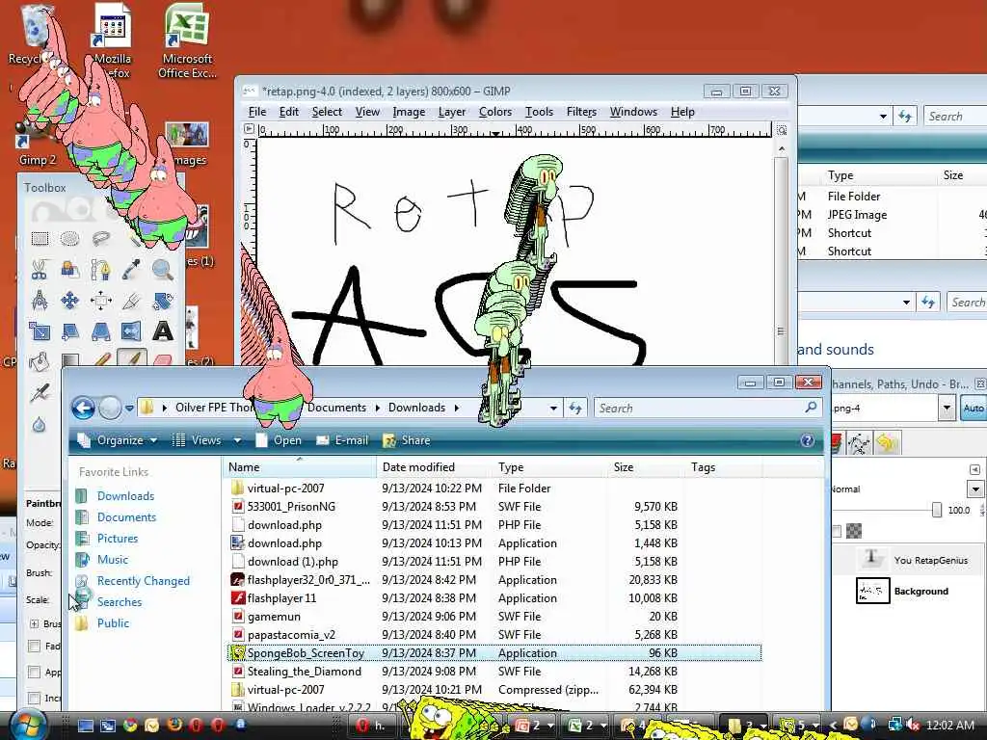Open the Windows Start orb
987x740 pixels.
pos(27,725)
